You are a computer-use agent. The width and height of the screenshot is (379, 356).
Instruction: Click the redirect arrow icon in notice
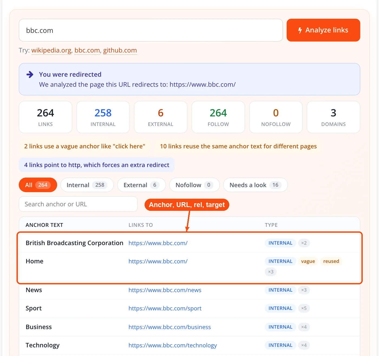[x=30, y=75]
